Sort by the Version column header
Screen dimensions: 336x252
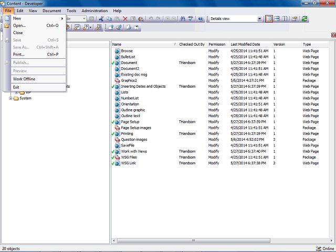click(287, 44)
